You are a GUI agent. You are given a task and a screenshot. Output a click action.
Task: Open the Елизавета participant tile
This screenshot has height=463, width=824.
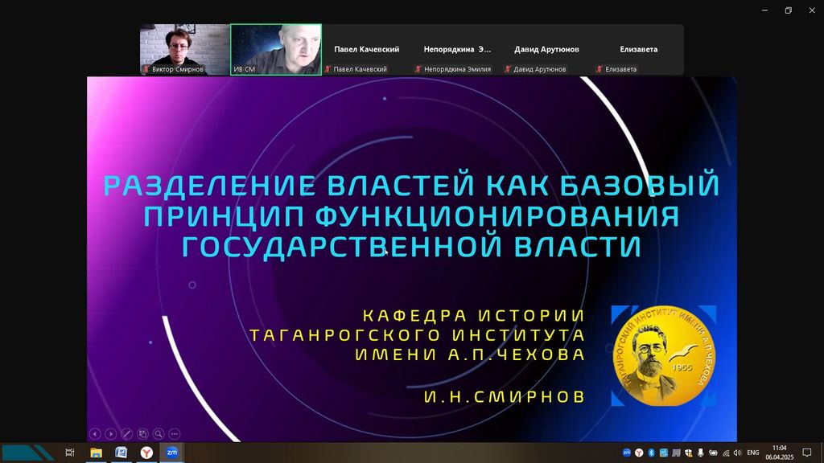[x=637, y=49]
